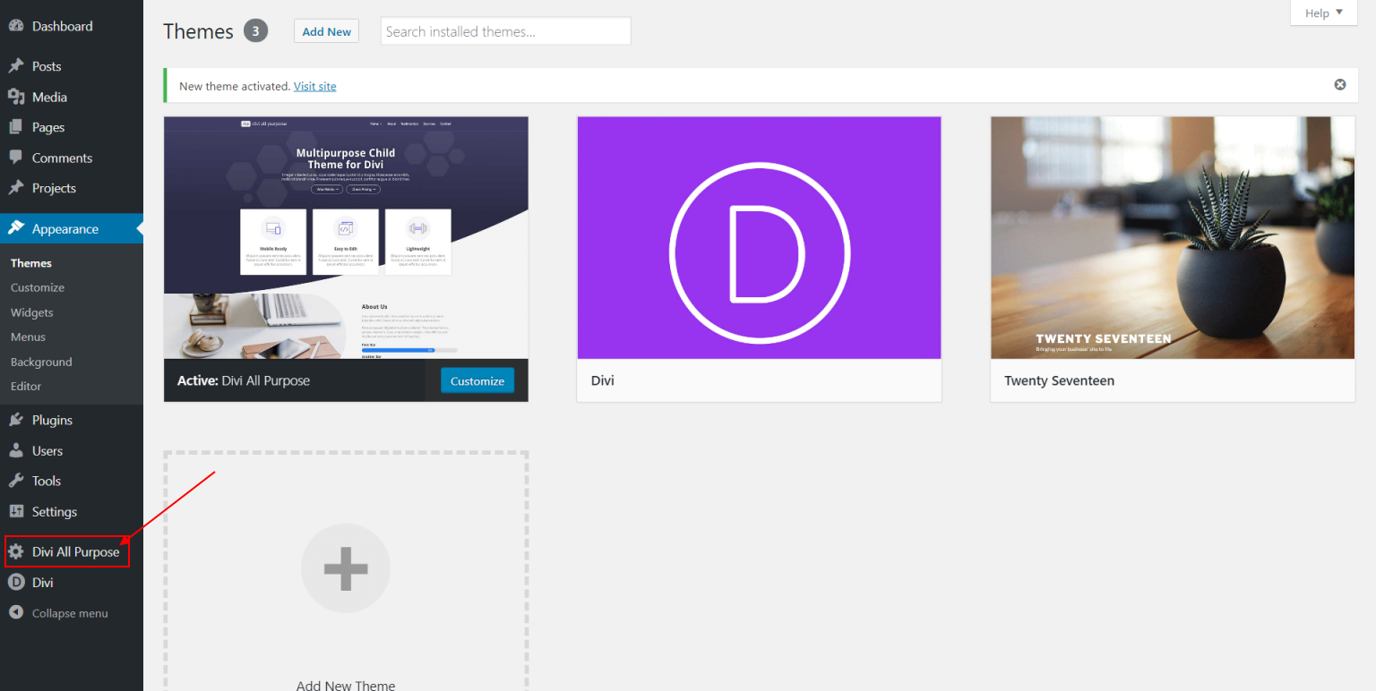1376x691 pixels.
Task: Click the Posts pushpin icon
Action: point(16,66)
